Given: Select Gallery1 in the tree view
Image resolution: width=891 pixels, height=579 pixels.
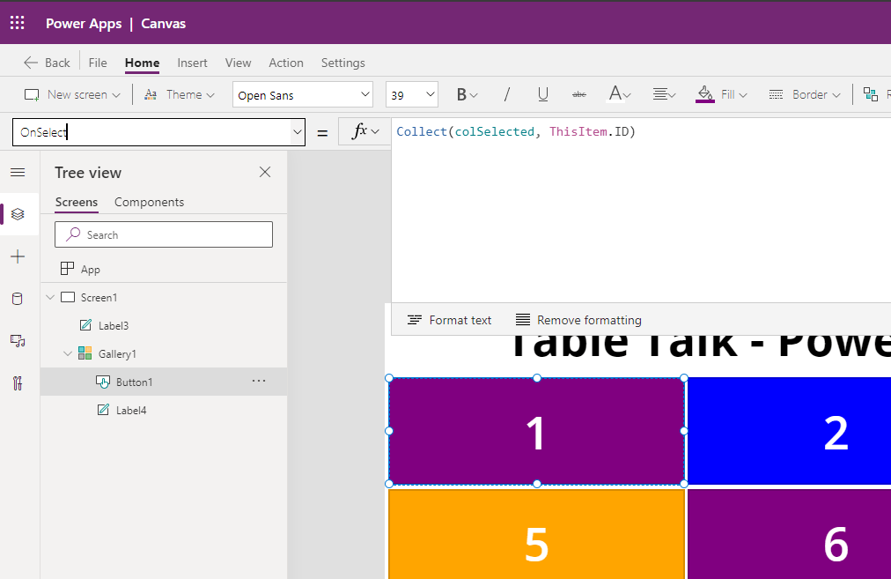Looking at the screenshot, I should 164,353.
